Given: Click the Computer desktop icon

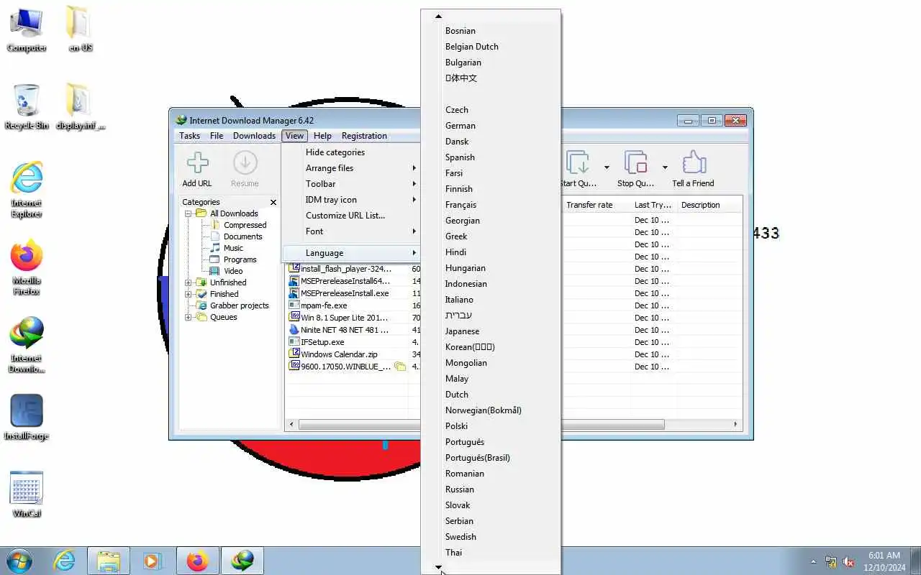Looking at the screenshot, I should (x=27, y=29).
